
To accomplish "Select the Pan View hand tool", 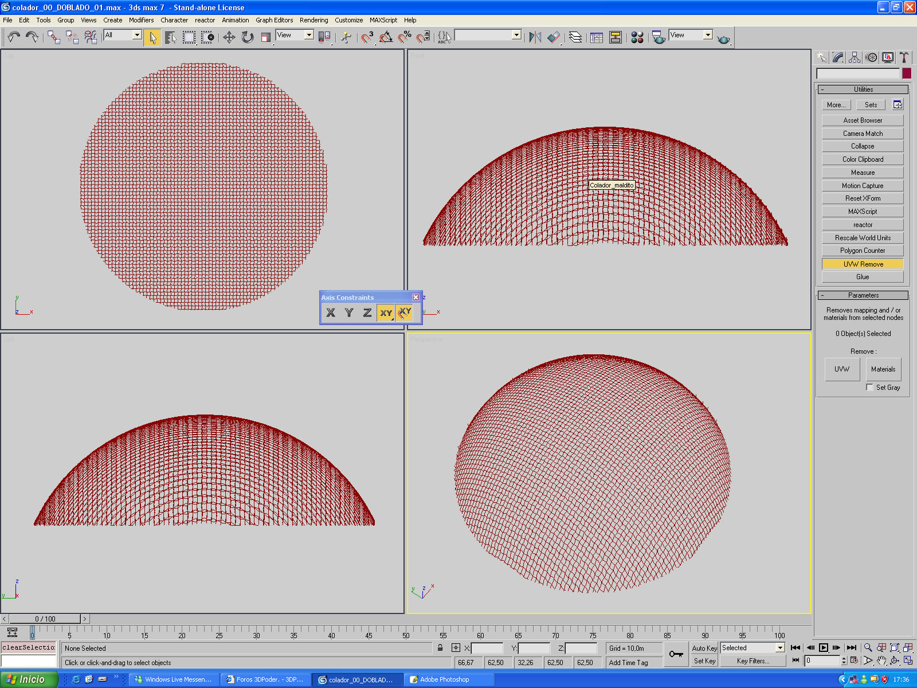I will (x=881, y=660).
